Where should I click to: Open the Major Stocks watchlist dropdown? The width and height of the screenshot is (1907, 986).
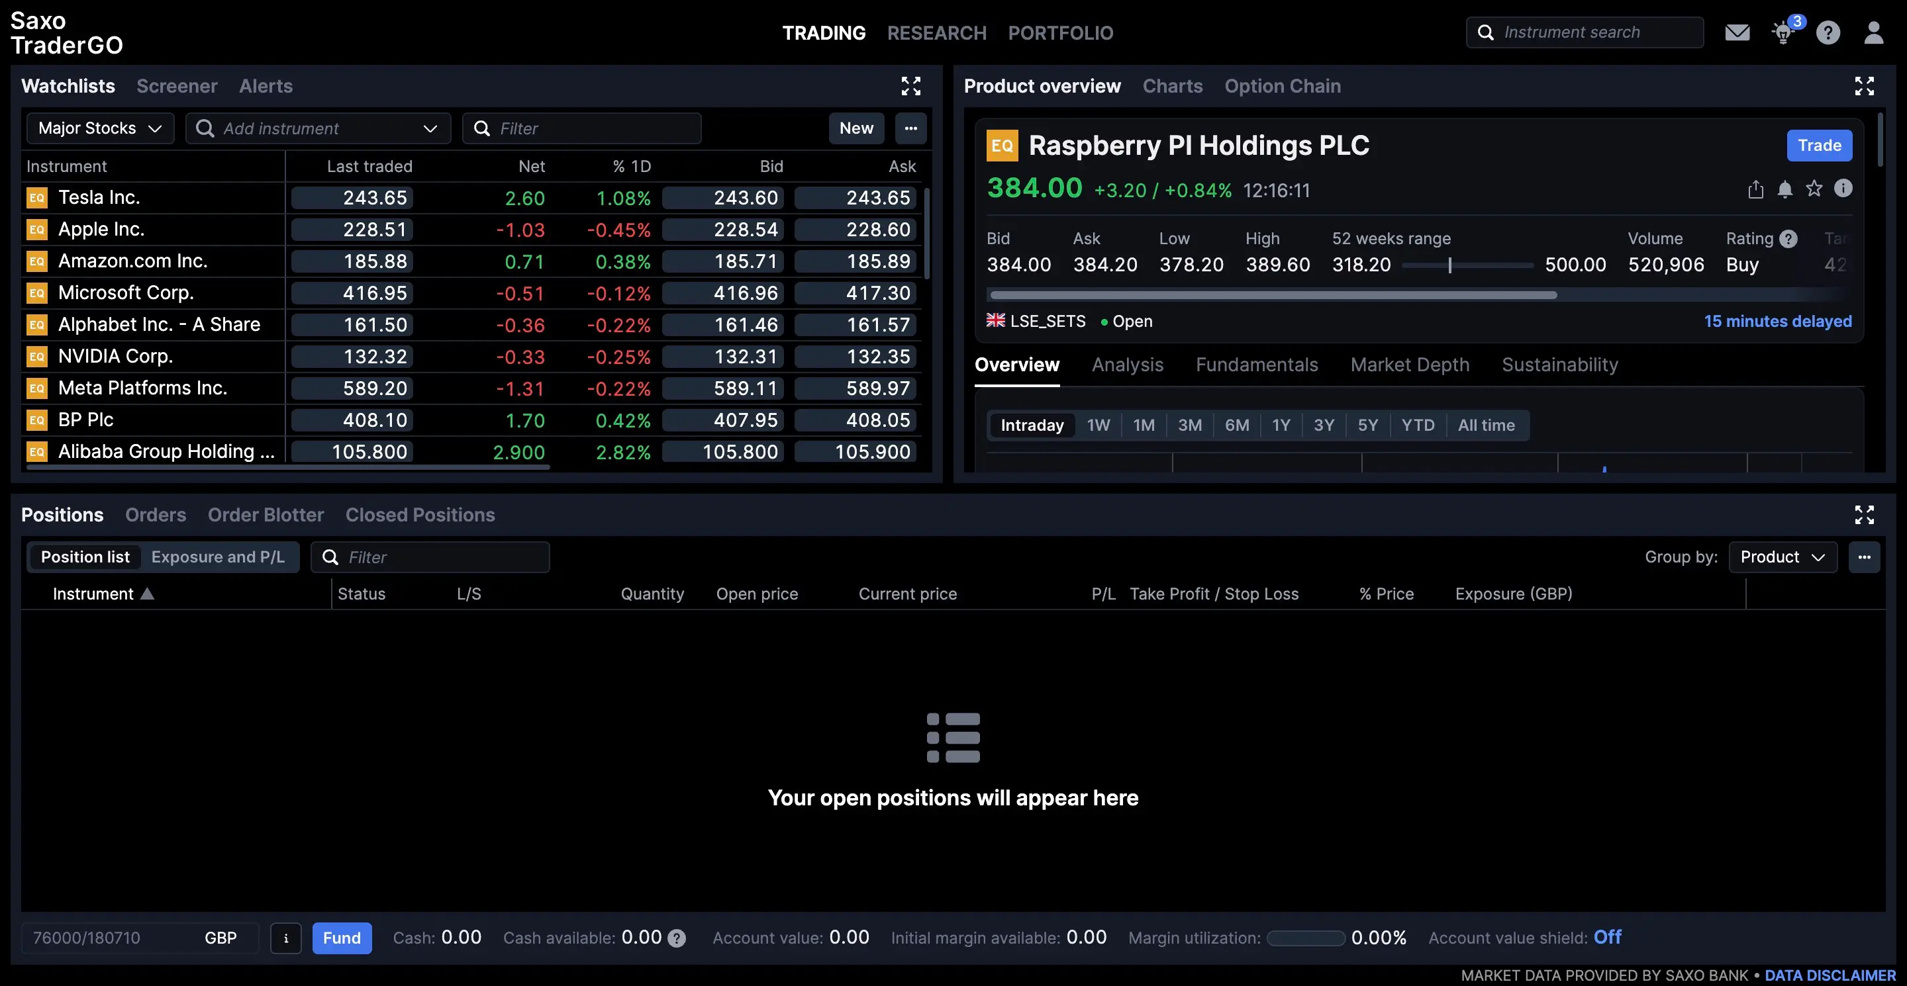tap(100, 128)
